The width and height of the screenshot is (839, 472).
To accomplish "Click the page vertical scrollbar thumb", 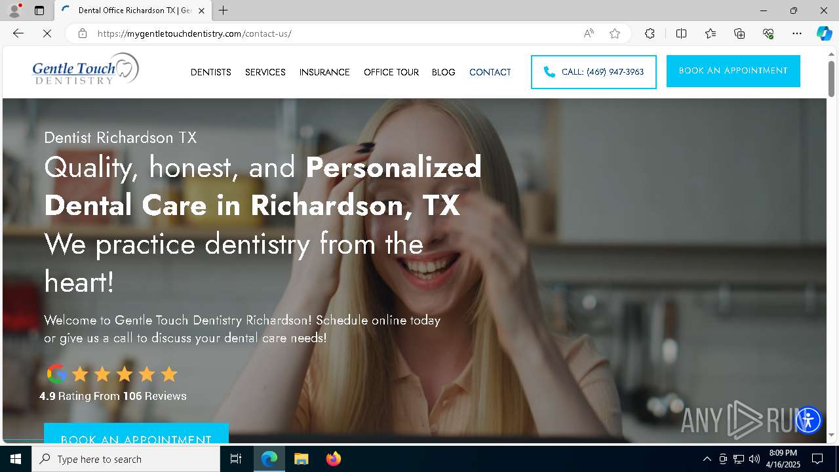I will coord(832,79).
